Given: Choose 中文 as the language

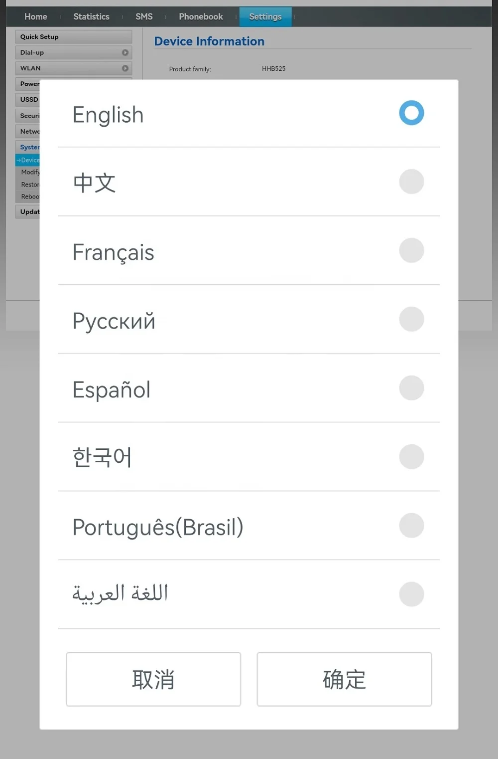Looking at the screenshot, I should coord(411,182).
